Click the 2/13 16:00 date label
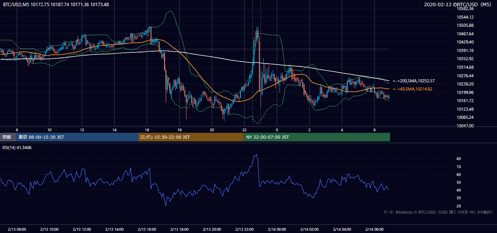 (x=147, y=230)
